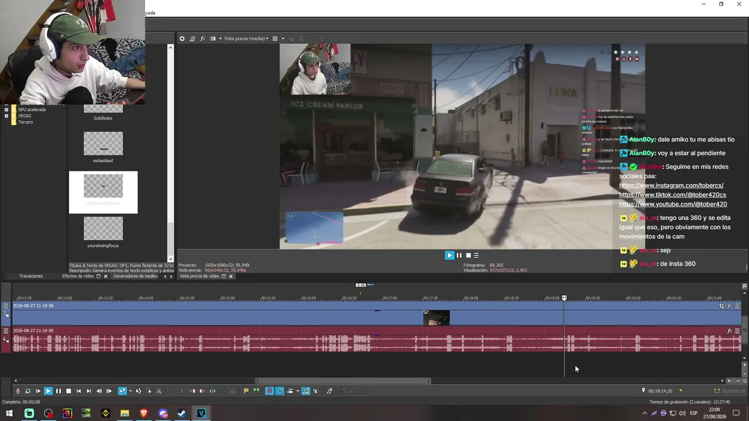The height and width of the screenshot is (421, 749).
Task: Pause the video preview playback
Action: [x=459, y=256]
